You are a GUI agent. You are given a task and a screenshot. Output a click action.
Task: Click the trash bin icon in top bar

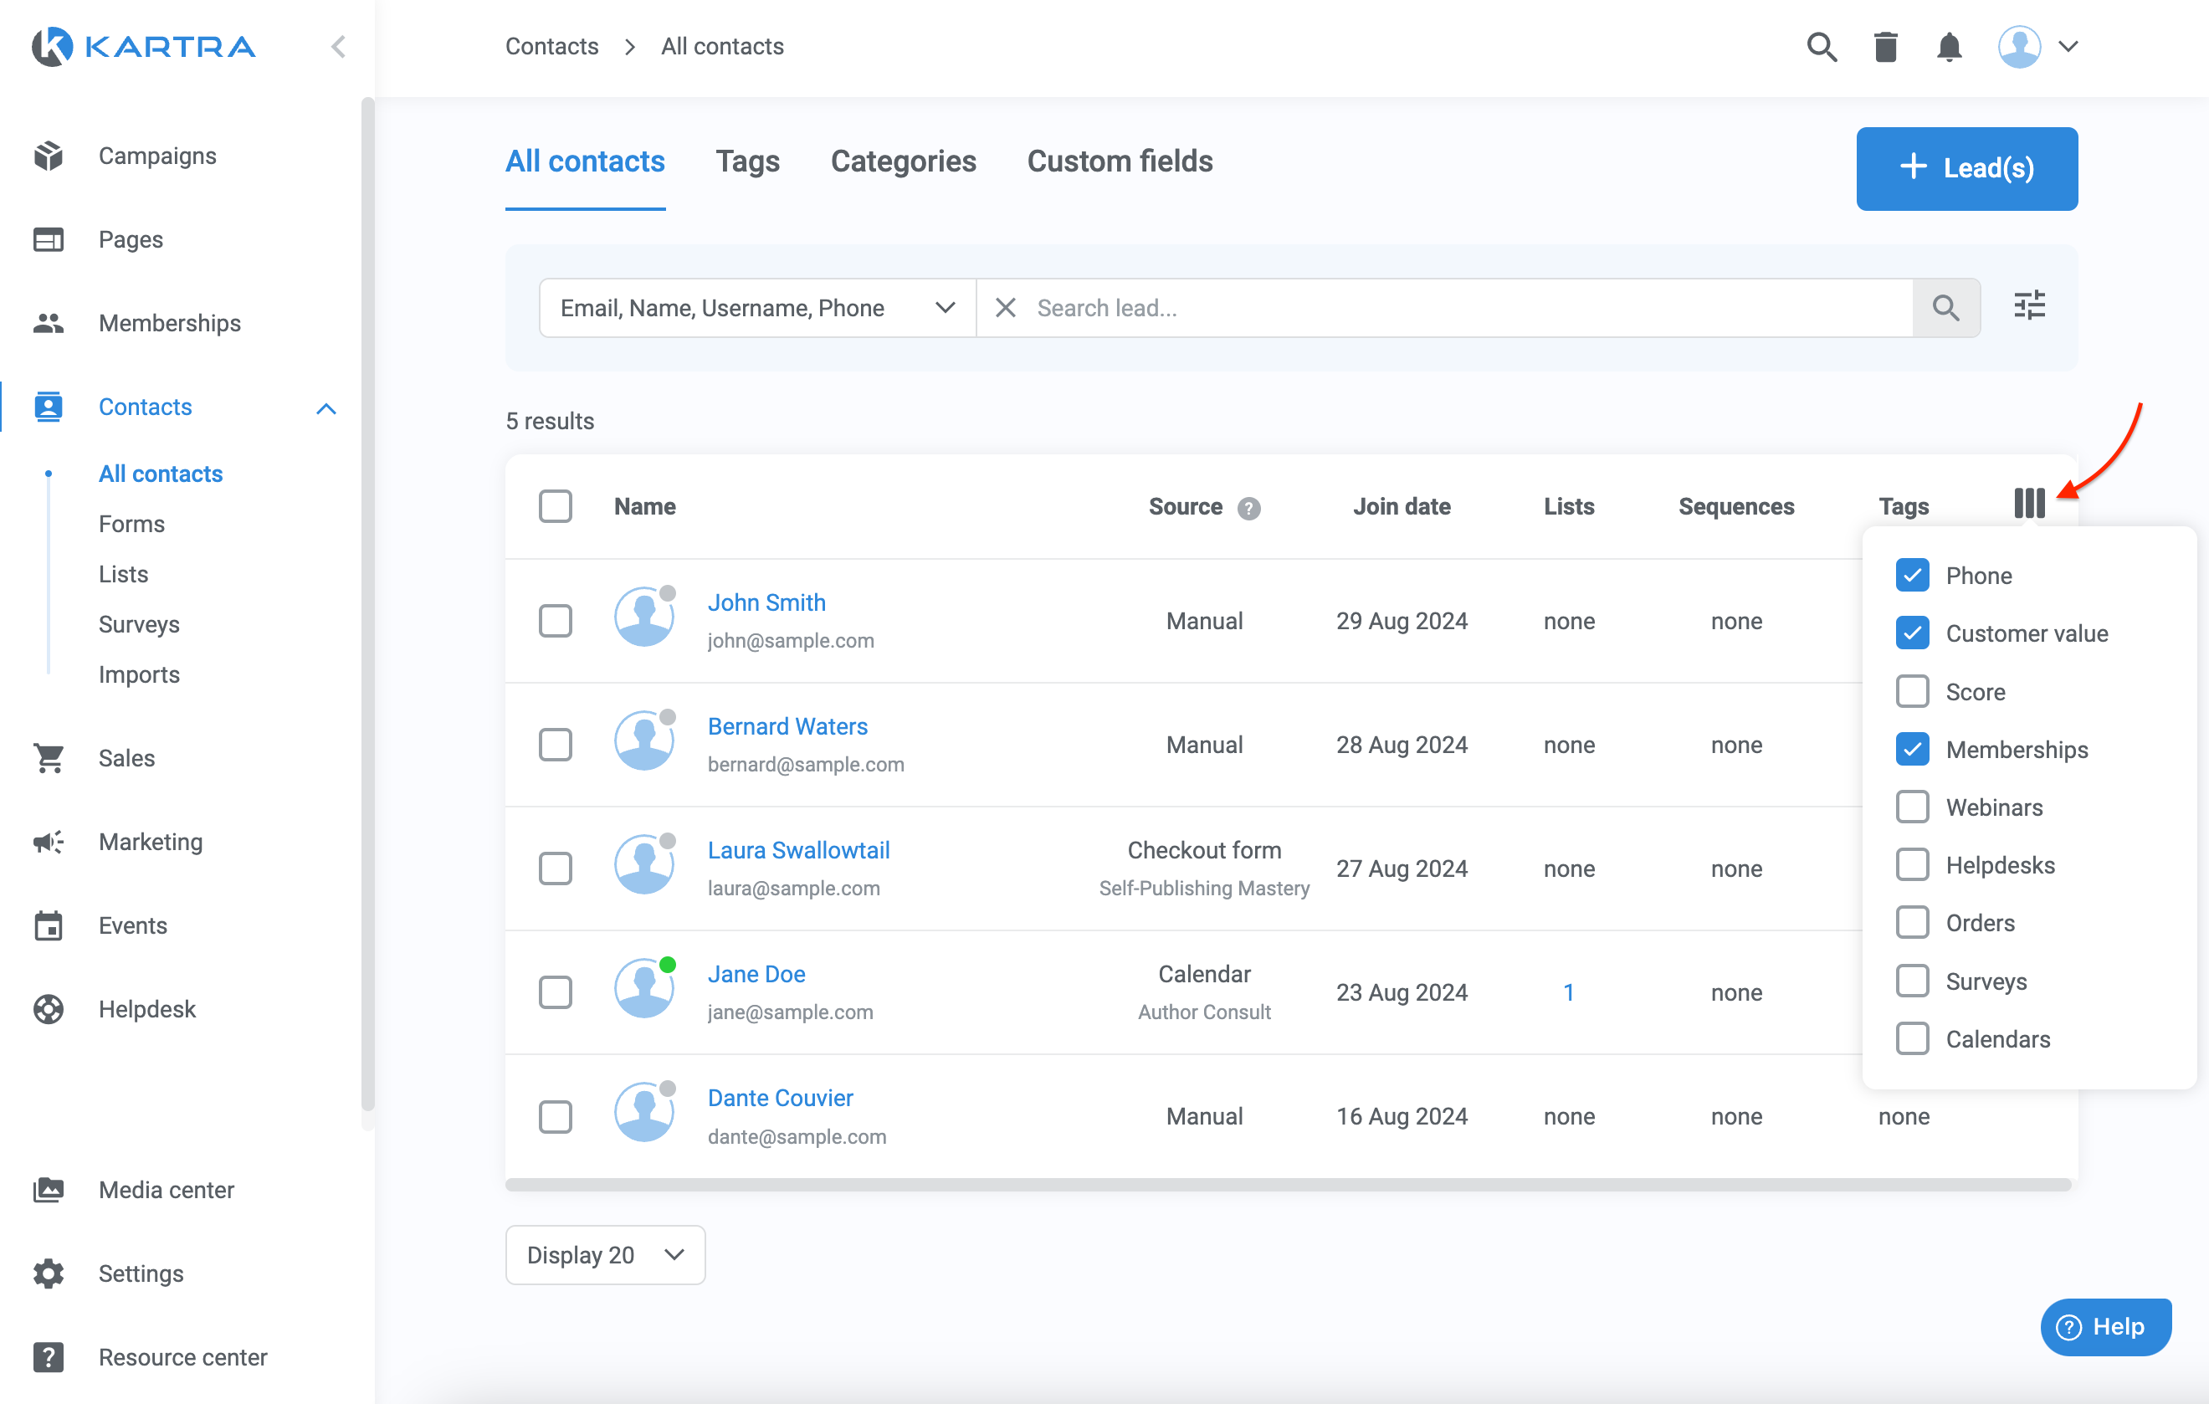pyautogui.click(x=1885, y=47)
